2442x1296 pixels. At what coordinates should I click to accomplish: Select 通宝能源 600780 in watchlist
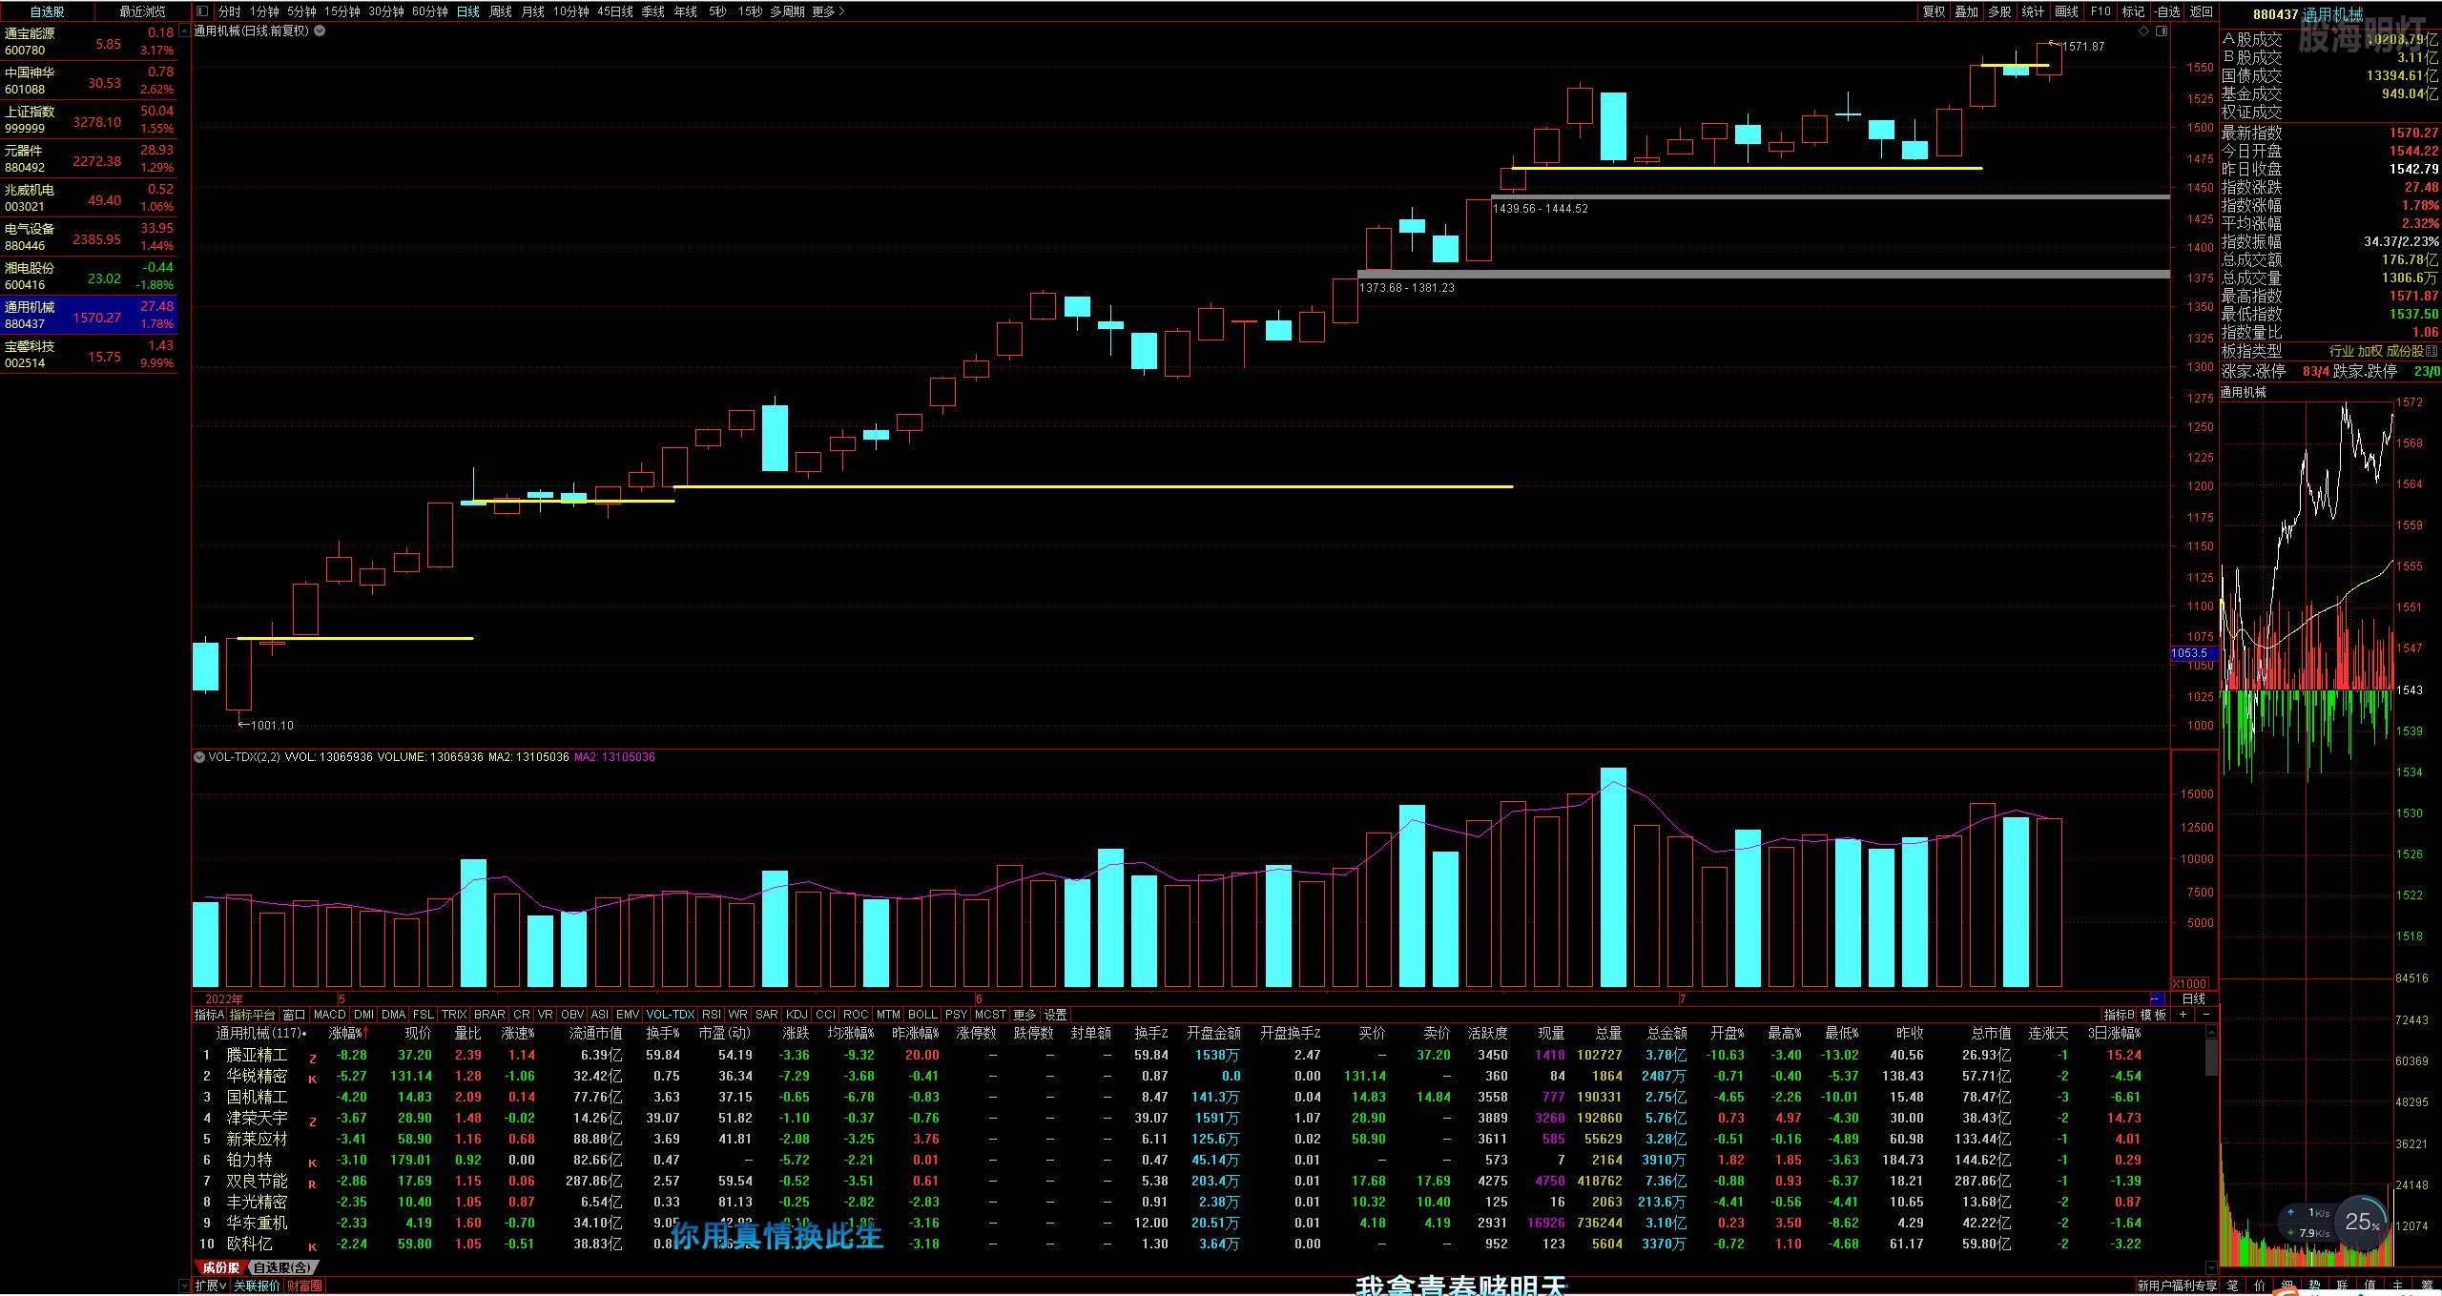tap(89, 41)
